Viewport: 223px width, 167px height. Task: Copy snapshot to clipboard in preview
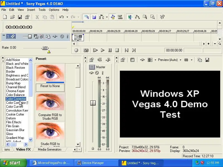[200, 60]
